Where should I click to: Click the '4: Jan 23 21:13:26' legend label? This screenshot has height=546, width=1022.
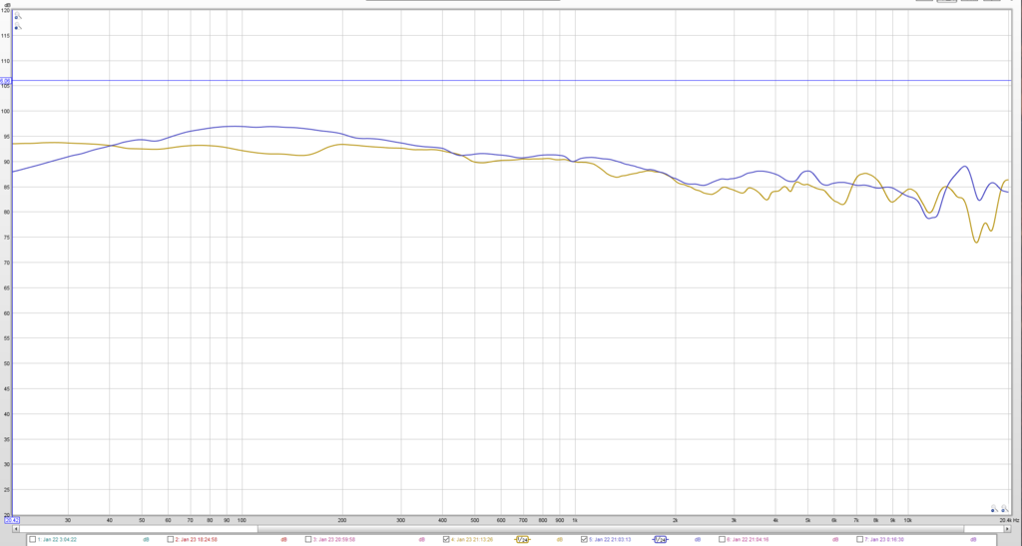pos(472,539)
